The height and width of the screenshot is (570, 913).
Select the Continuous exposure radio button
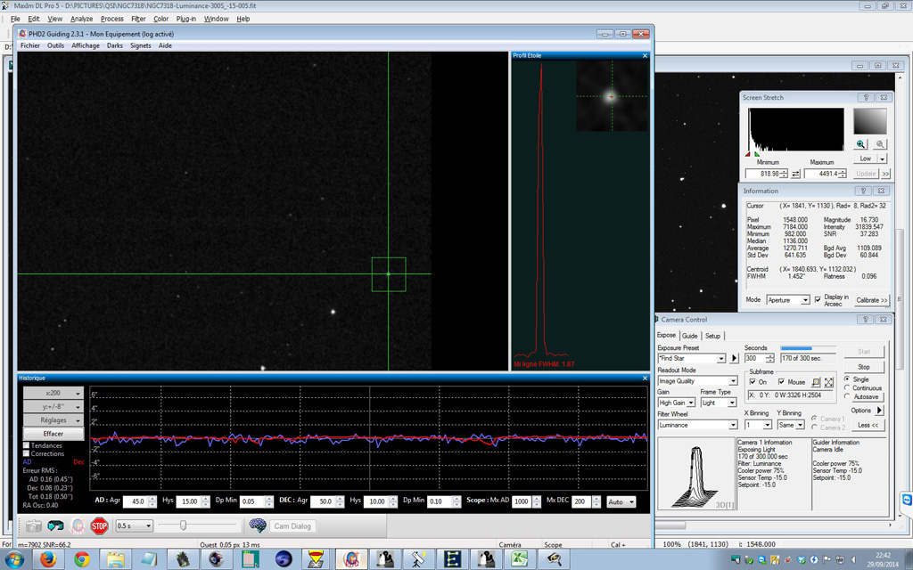846,388
